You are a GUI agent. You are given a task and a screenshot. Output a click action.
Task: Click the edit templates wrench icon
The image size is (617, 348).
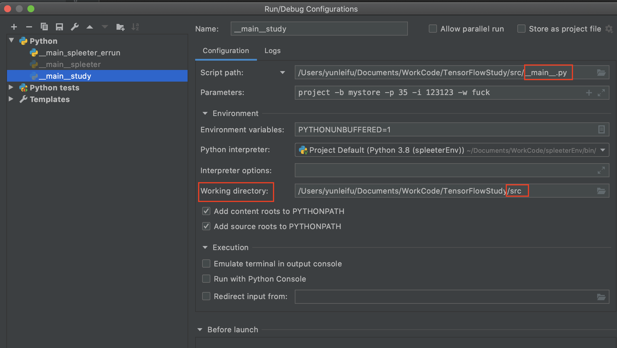pos(75,27)
